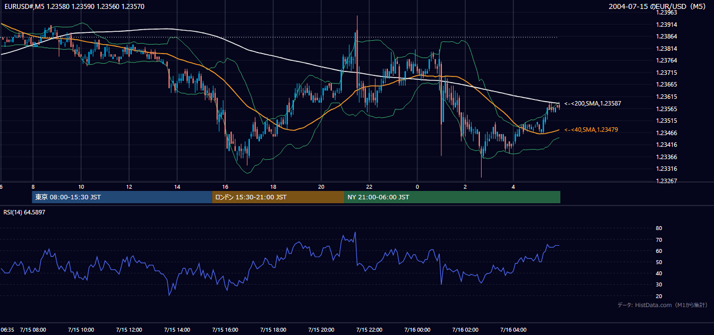The height and width of the screenshot is (335, 714).
Task: Click RSI scale level 40
Action: [x=659, y=273]
